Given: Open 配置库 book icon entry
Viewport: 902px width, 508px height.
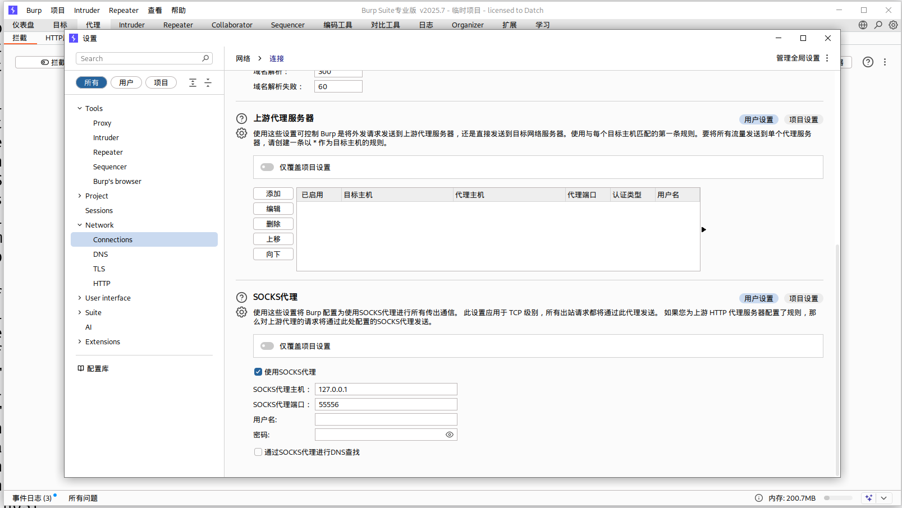Looking at the screenshot, I should tap(93, 368).
